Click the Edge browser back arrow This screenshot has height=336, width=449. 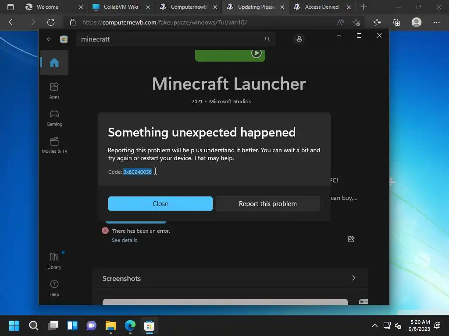pyautogui.click(x=12, y=22)
